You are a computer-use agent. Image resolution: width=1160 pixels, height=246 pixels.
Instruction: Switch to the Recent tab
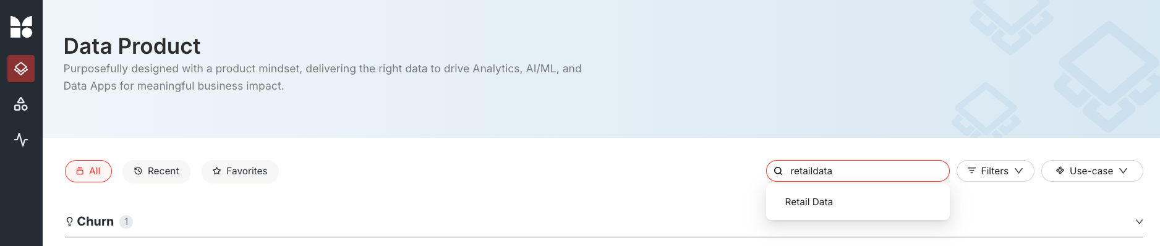click(x=156, y=171)
